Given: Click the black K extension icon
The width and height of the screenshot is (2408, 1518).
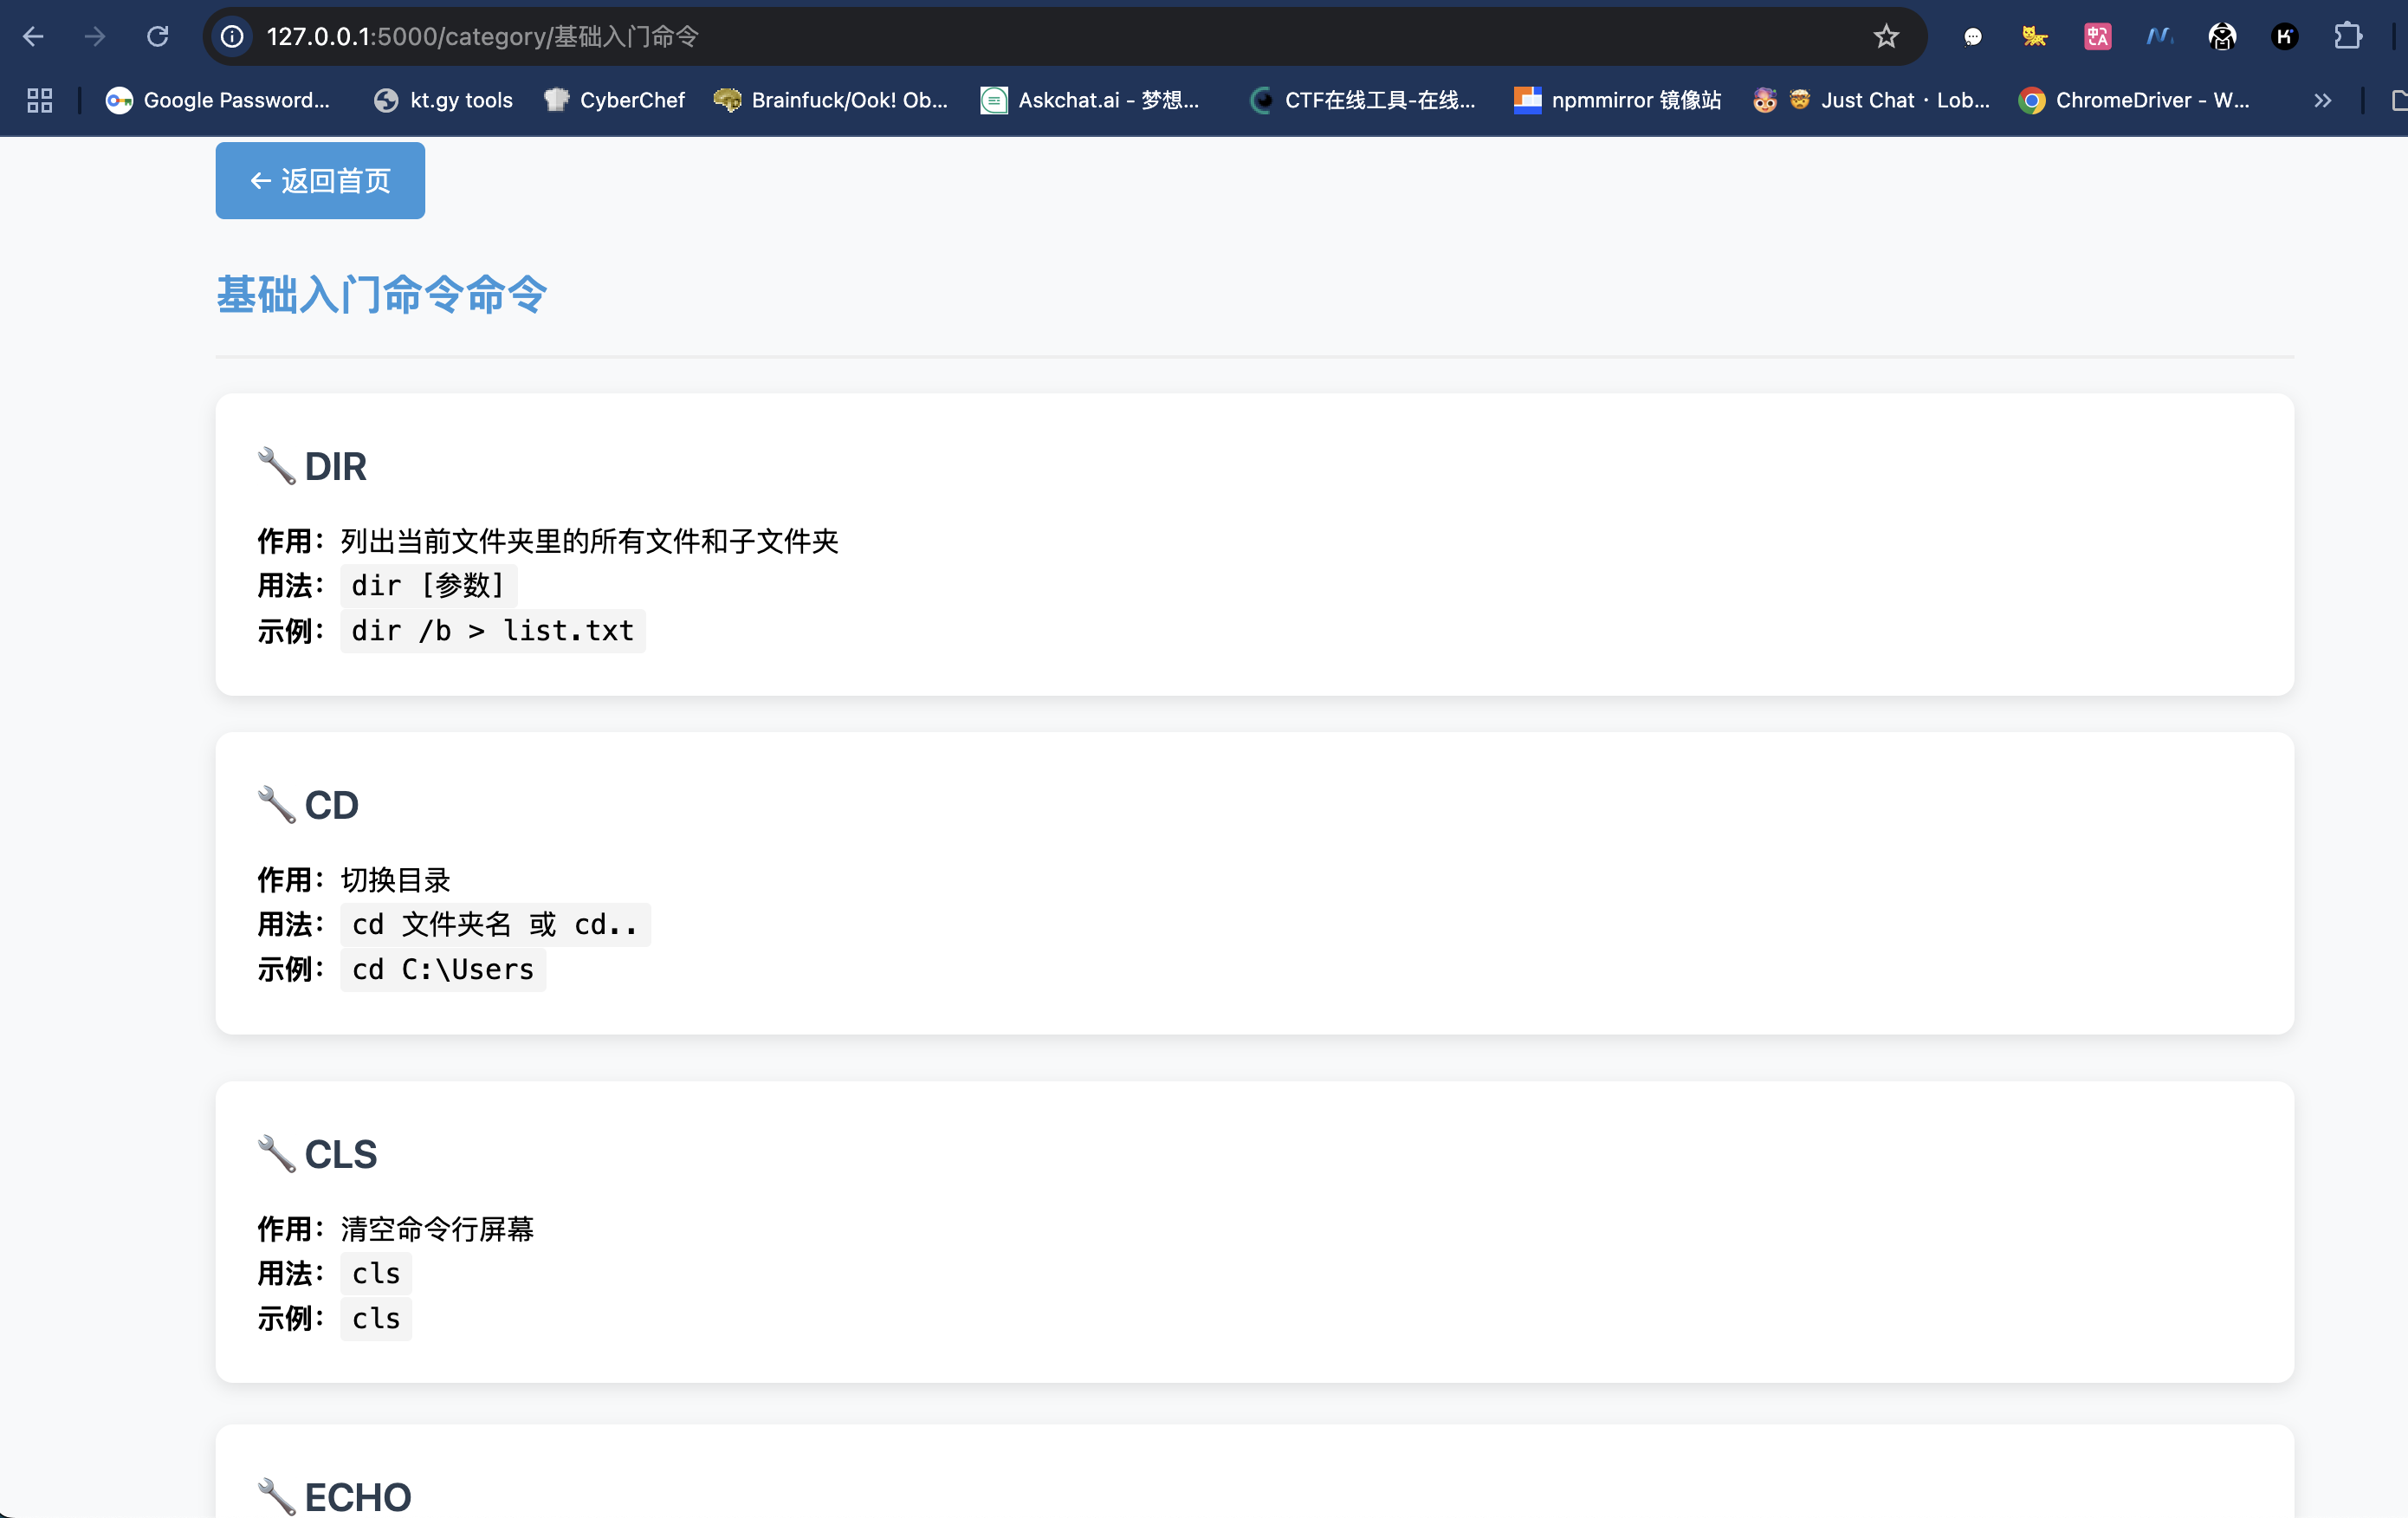Looking at the screenshot, I should pyautogui.click(x=2284, y=37).
